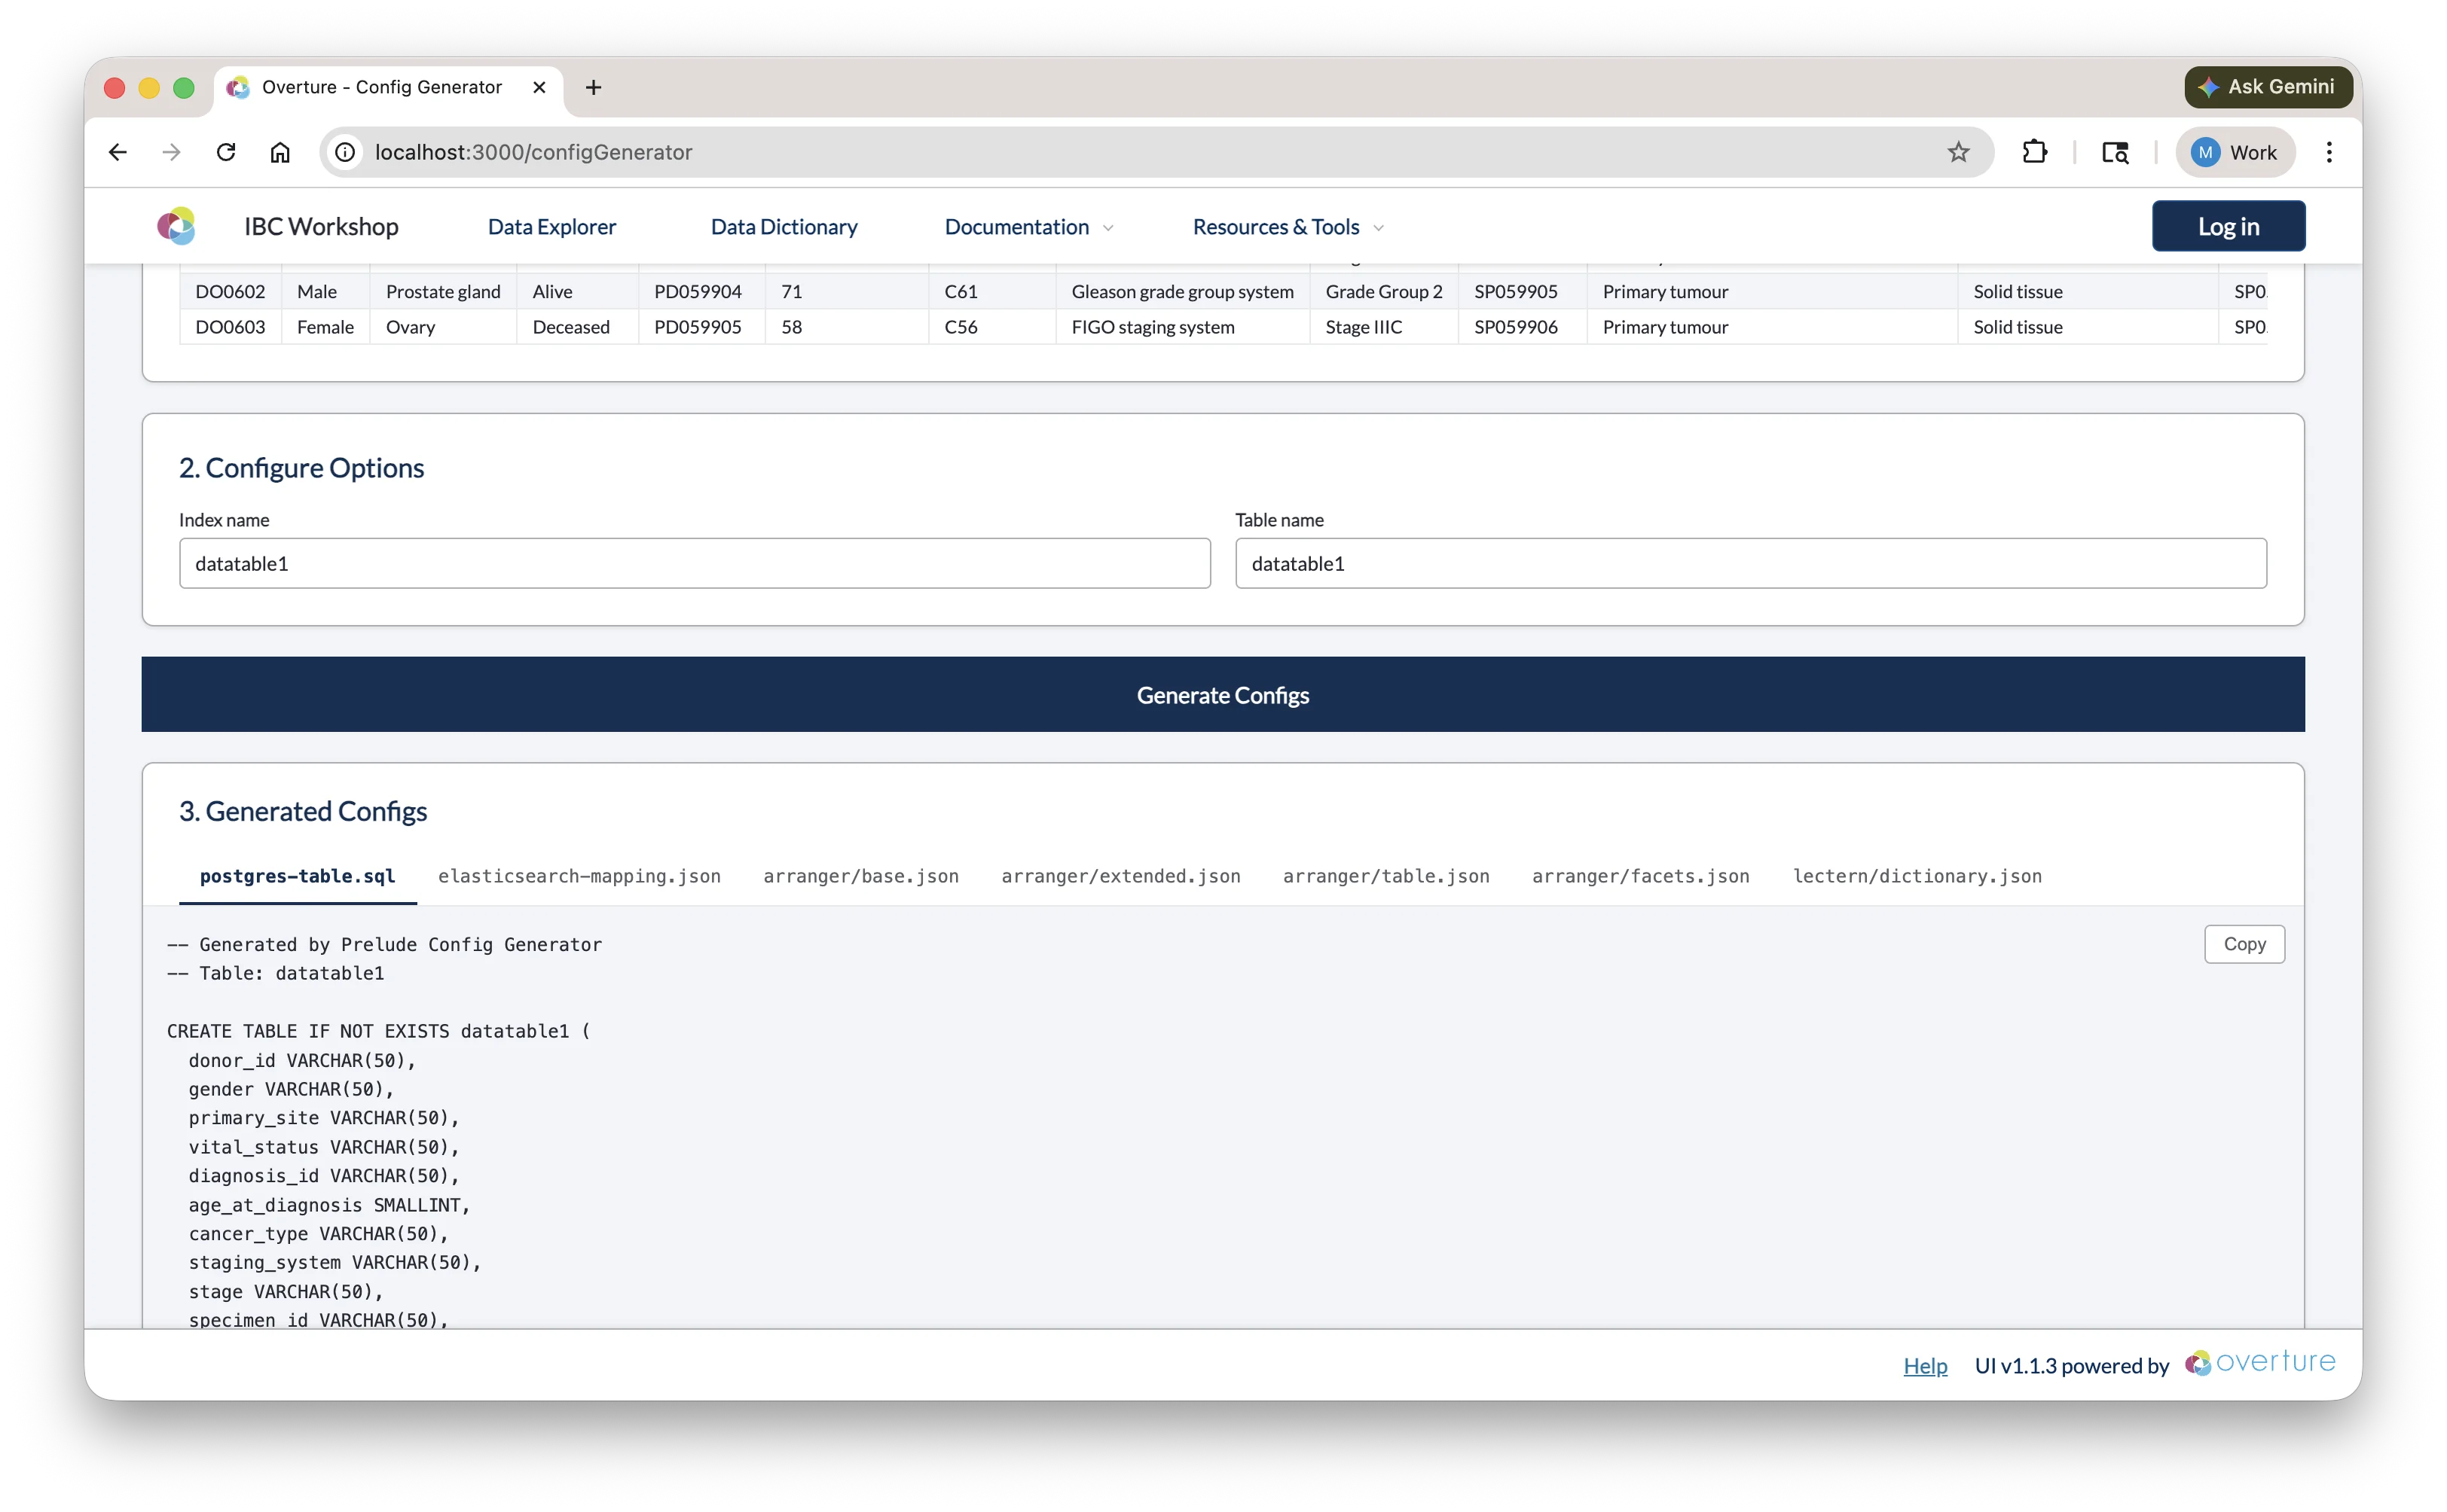The image size is (2447, 1512).
Task: Open the browser extensions puzzle icon
Action: [2035, 152]
